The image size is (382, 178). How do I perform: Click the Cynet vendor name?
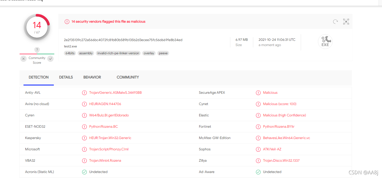tap(204, 104)
